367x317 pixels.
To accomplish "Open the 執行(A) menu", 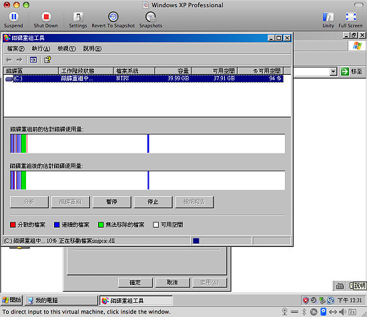I will click(41, 49).
